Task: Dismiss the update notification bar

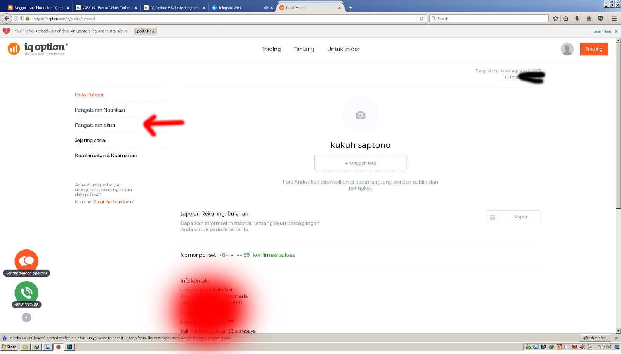Action: coord(616,31)
